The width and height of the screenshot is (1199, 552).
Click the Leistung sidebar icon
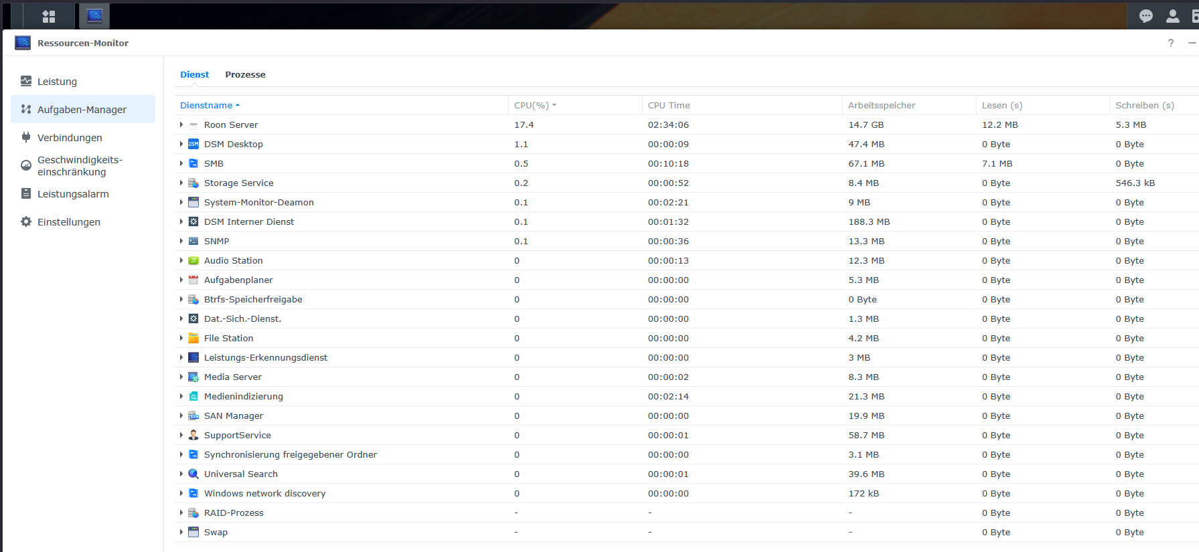tap(26, 81)
